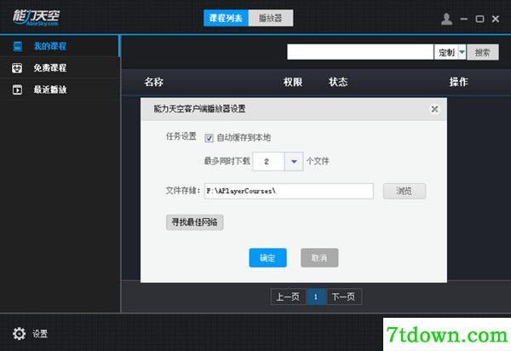Go to next page 下一页

click(x=343, y=296)
